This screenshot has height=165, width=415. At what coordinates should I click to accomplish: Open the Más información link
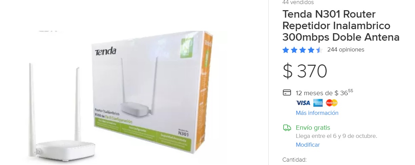coord(317,113)
